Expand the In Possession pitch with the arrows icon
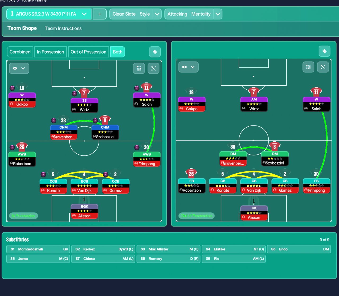 click(x=153, y=68)
